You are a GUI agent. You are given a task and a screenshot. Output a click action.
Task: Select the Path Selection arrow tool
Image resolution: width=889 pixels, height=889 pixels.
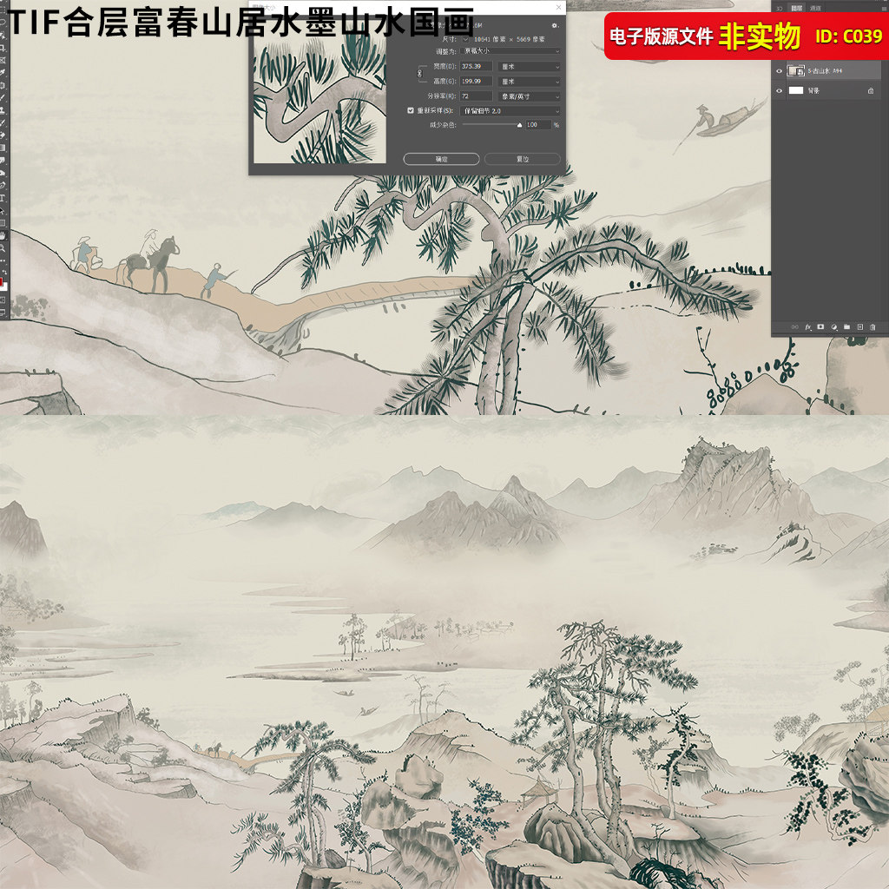pos(3,210)
